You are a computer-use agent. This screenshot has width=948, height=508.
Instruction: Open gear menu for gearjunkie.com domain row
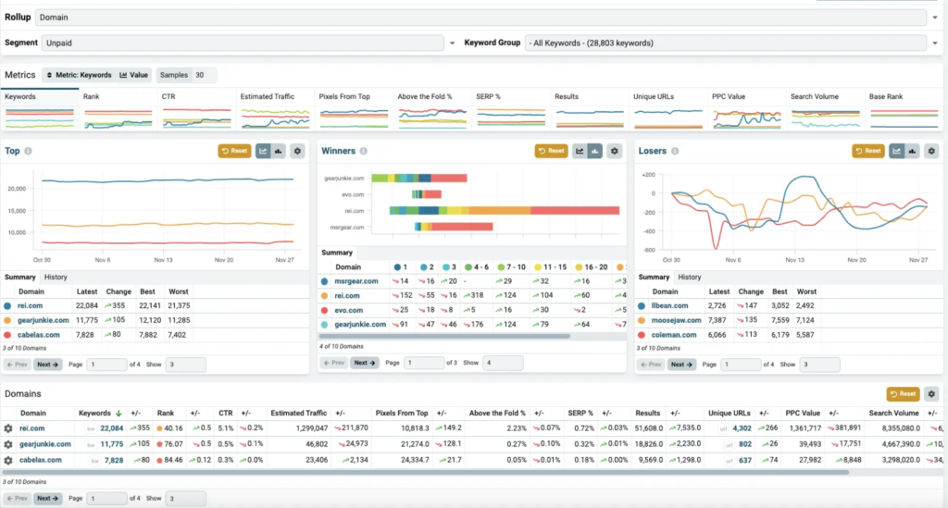coord(7,444)
